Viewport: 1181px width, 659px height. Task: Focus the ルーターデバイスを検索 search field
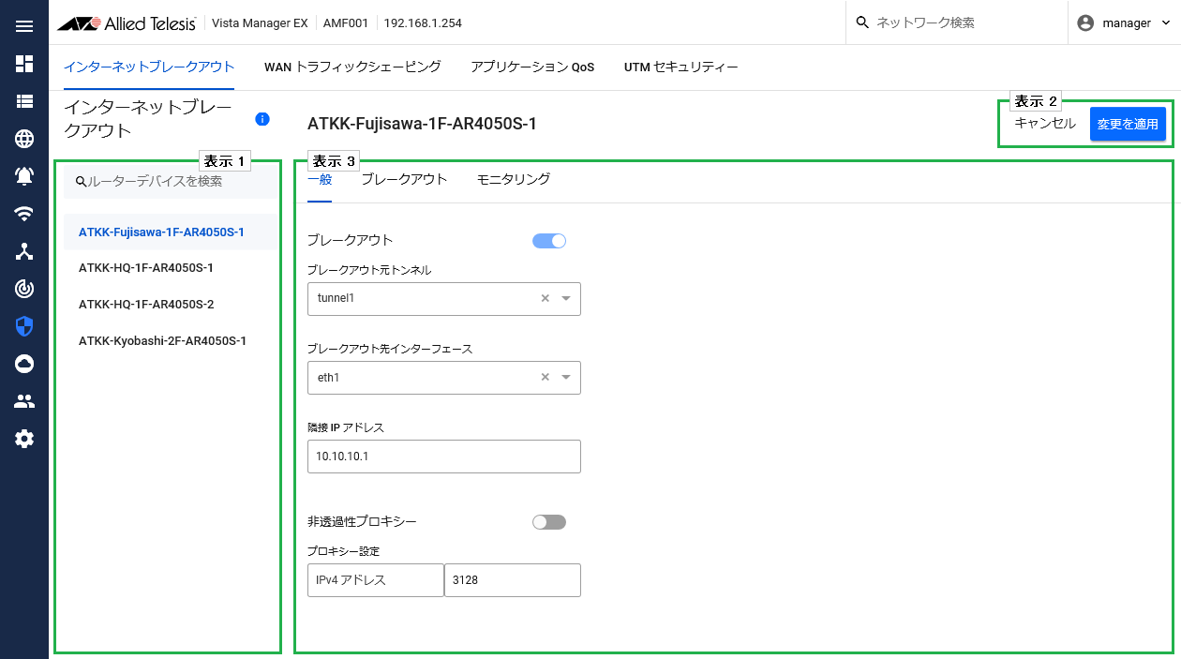click(x=171, y=182)
